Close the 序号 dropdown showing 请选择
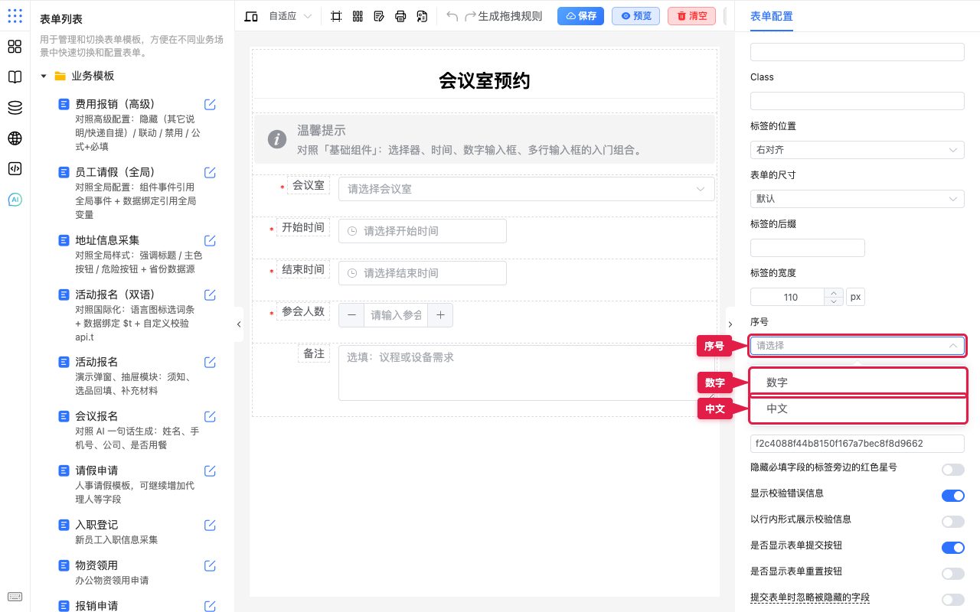Viewport: 980px width, 612px height. click(x=857, y=346)
